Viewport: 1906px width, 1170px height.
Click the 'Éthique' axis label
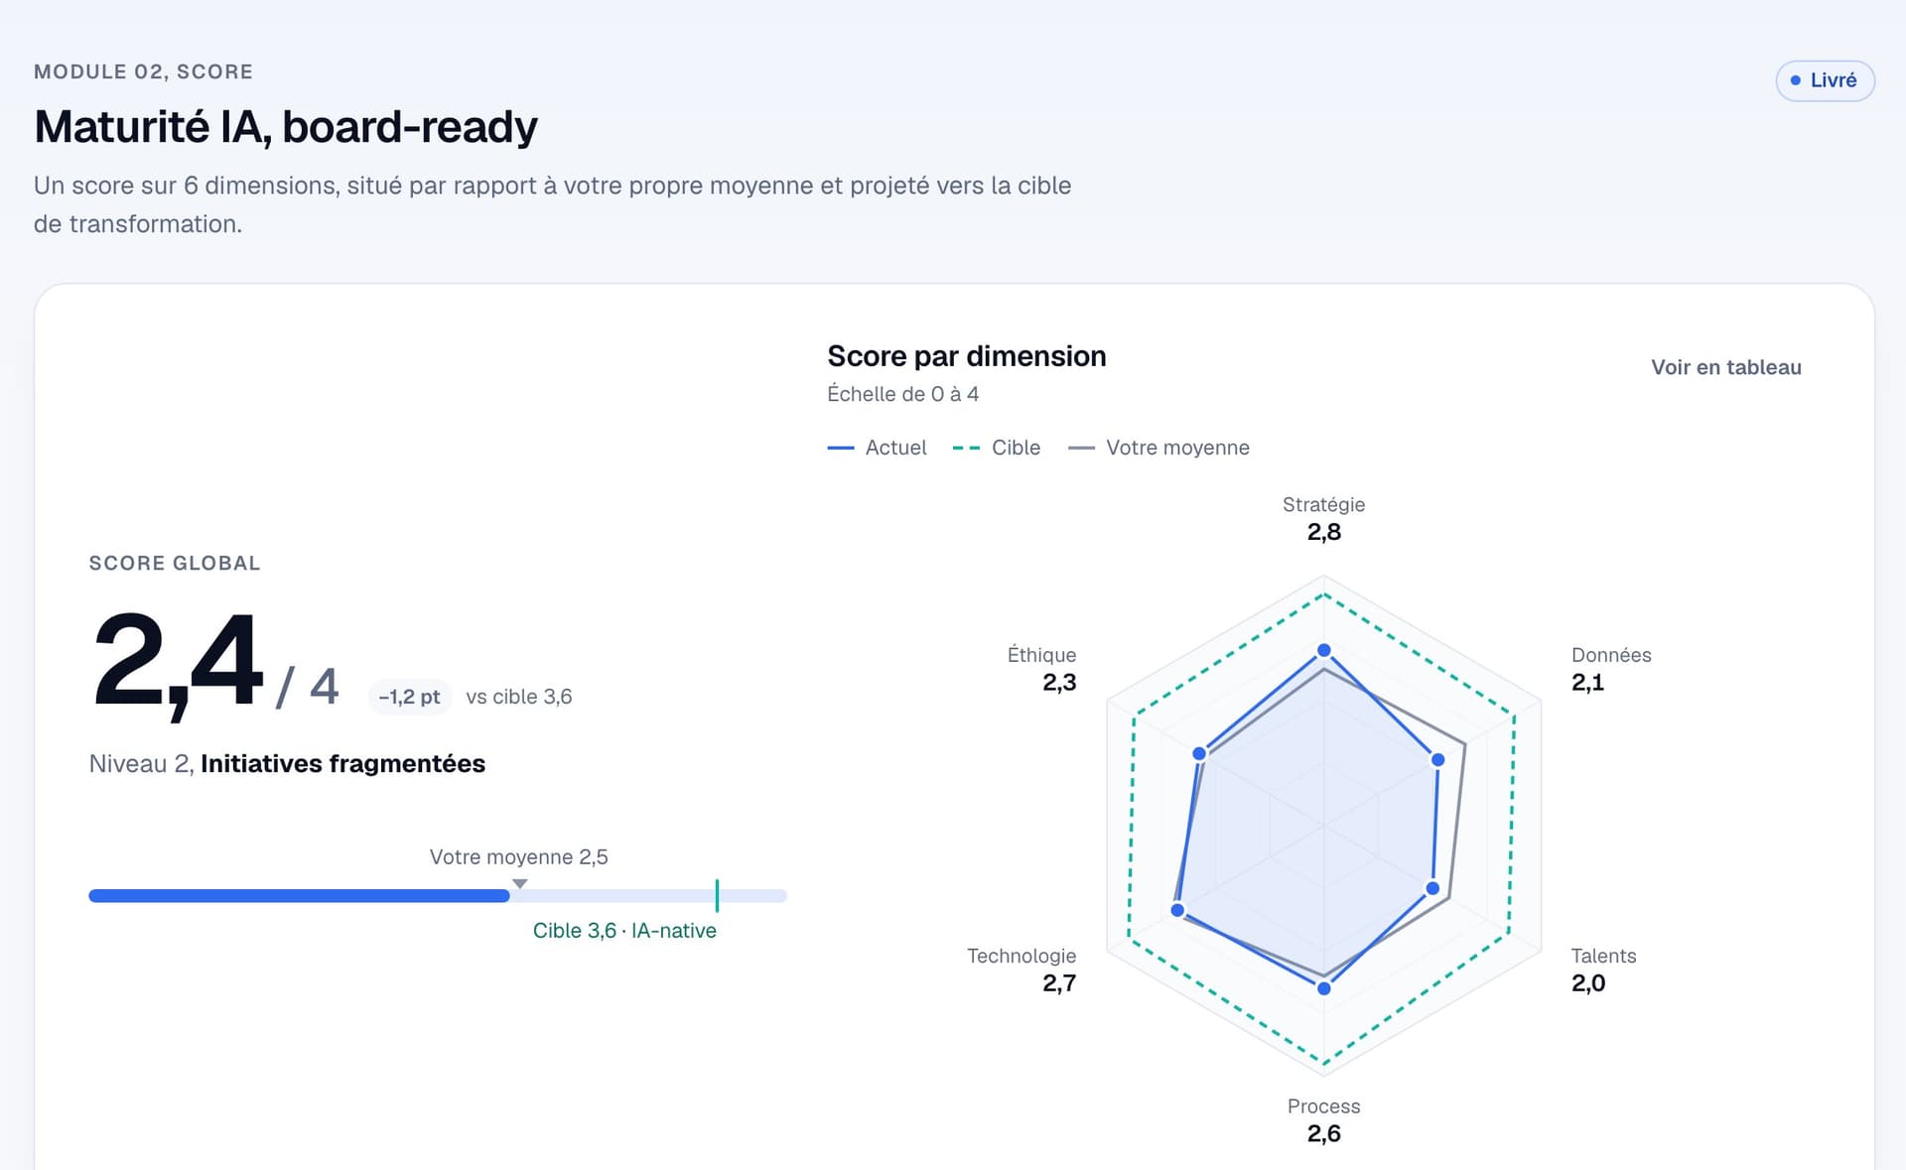coord(1041,655)
